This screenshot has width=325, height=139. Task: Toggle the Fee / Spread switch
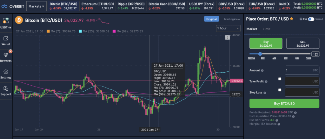click(311, 19)
